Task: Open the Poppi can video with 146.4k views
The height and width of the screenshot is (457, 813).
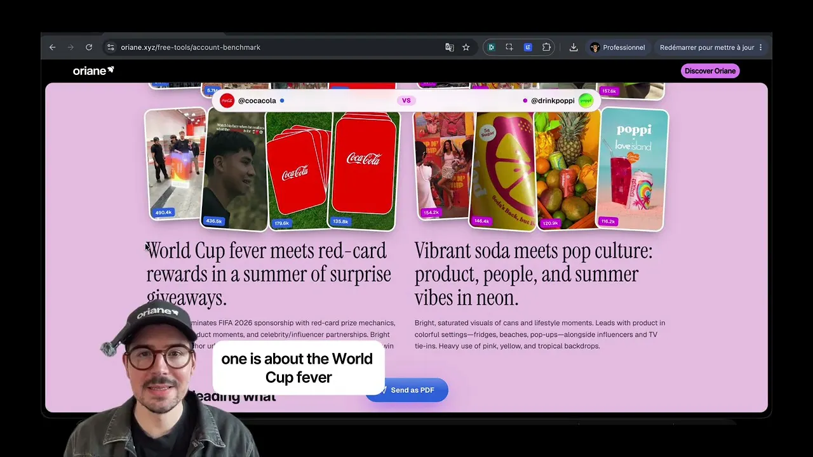Action: [x=503, y=170]
